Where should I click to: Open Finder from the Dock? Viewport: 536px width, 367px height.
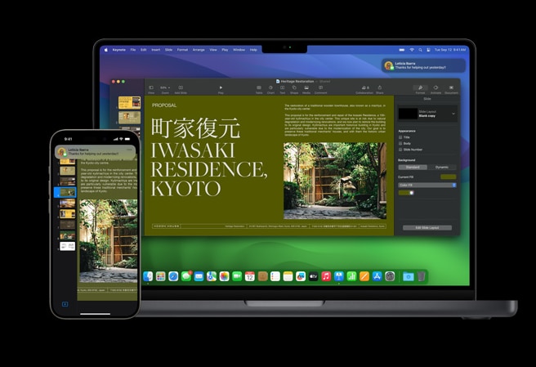pos(148,276)
